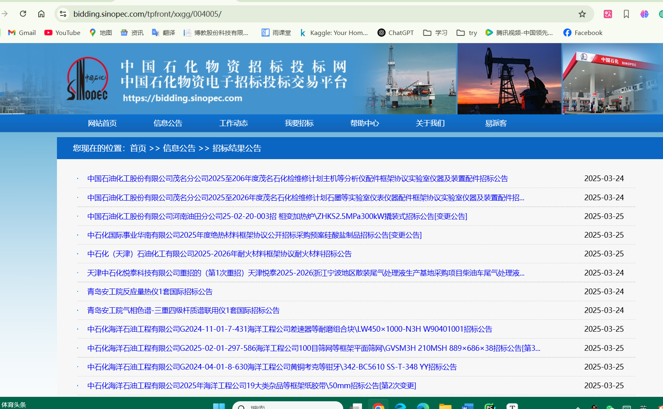Open the 博教股份科技有限 bookmark
Viewport: 663px width, 409px height.
tap(216, 33)
